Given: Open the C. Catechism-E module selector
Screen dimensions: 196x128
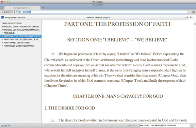Looking at the screenshot, I should (x=9, y=12).
